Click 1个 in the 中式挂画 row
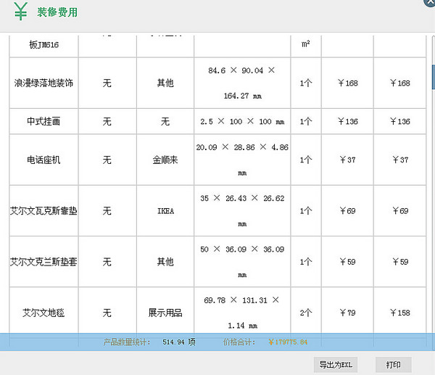This screenshot has width=435, height=375. (306, 121)
